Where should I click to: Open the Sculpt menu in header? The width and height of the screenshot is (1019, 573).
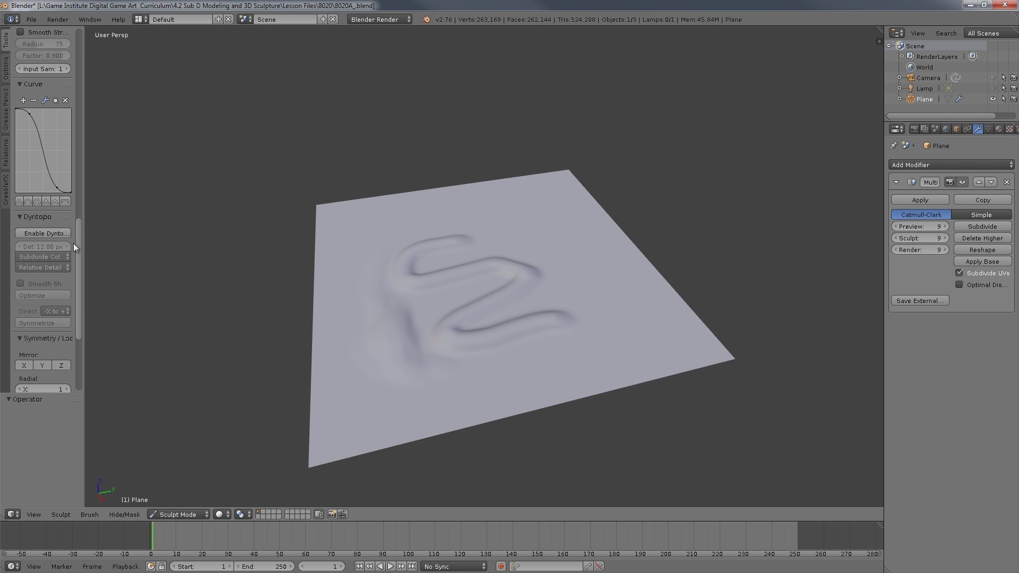click(x=60, y=514)
